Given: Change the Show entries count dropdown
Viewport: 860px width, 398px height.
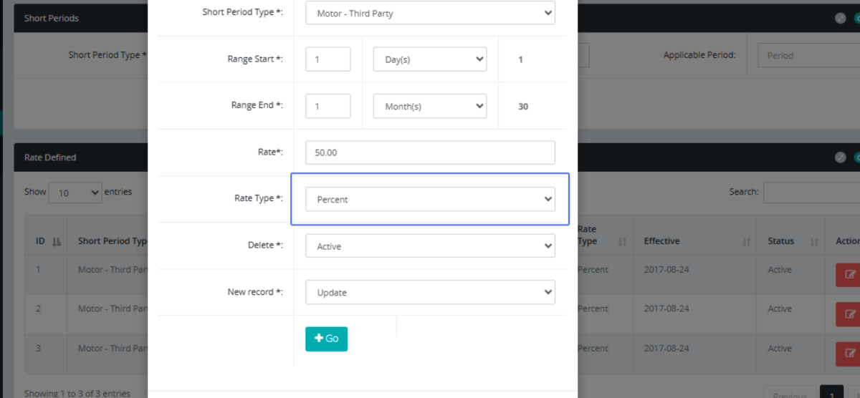Looking at the screenshot, I should pyautogui.click(x=75, y=193).
